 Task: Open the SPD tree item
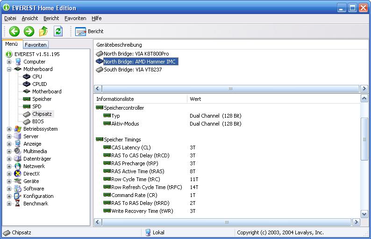tap(36, 106)
